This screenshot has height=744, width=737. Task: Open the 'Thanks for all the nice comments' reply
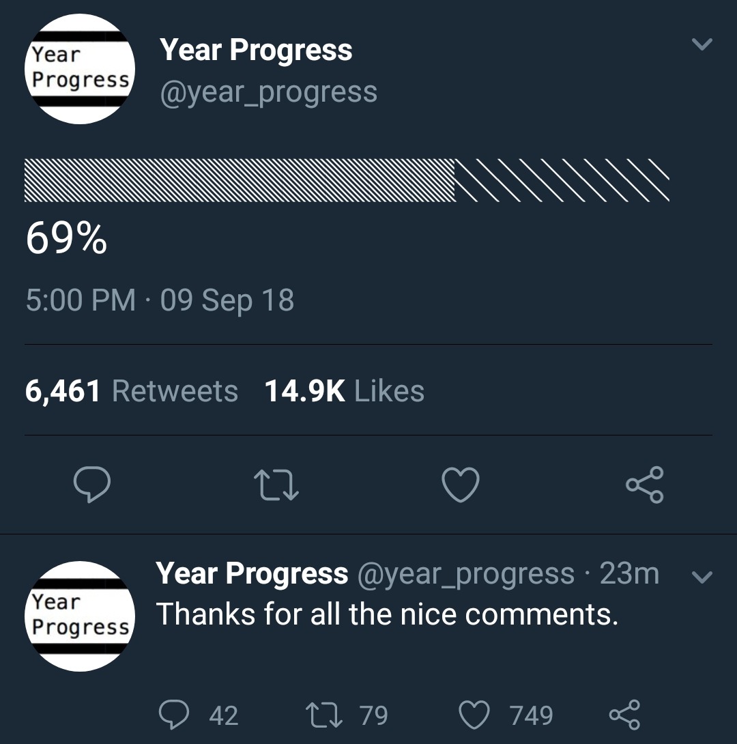(387, 614)
